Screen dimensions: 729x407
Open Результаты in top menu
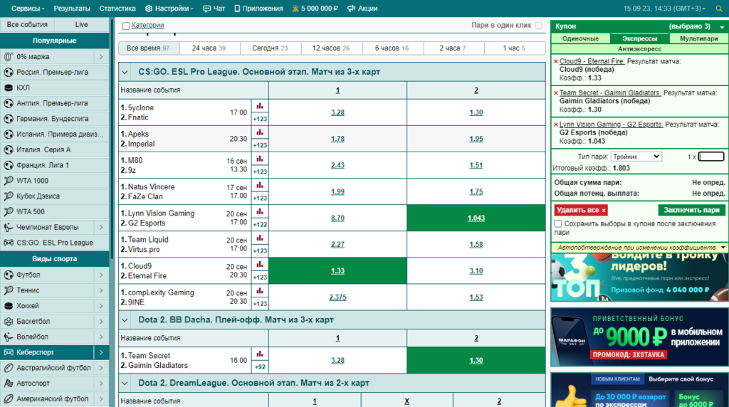point(72,9)
